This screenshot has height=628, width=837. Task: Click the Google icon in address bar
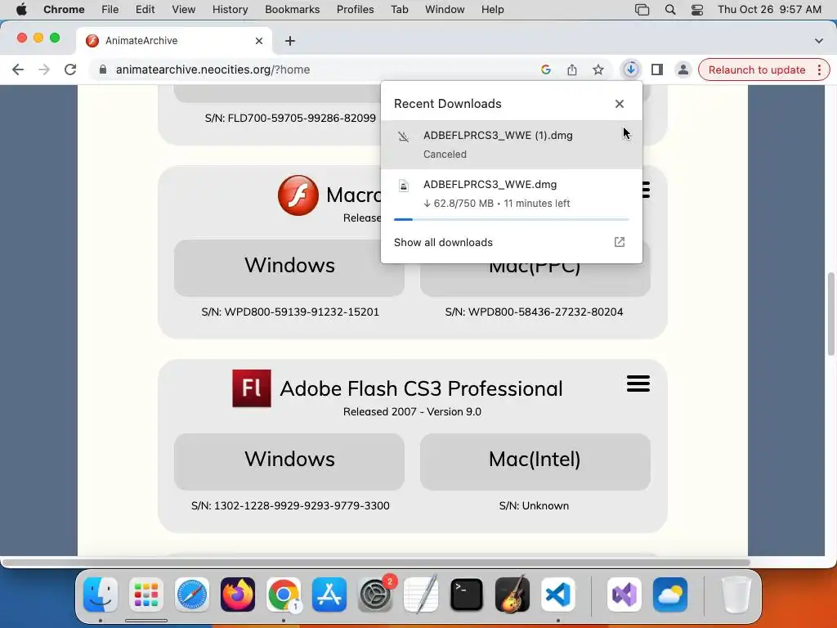click(545, 70)
